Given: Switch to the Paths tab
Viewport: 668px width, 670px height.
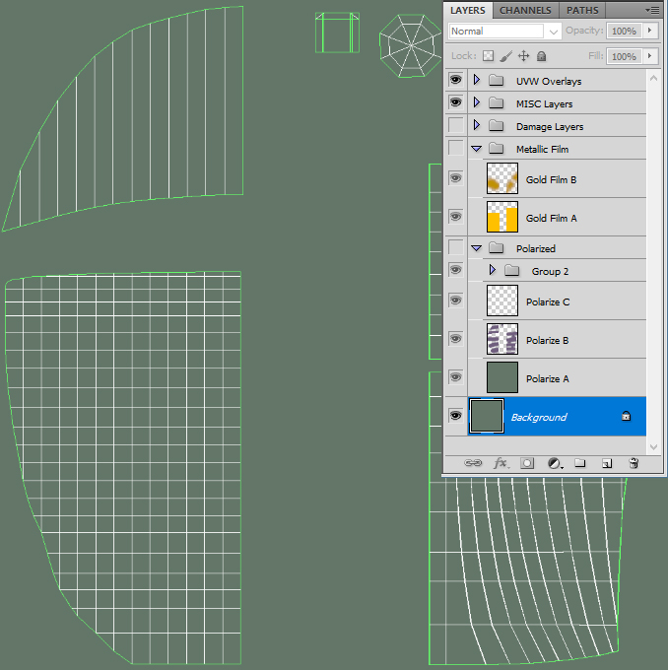Looking at the screenshot, I should (x=582, y=10).
